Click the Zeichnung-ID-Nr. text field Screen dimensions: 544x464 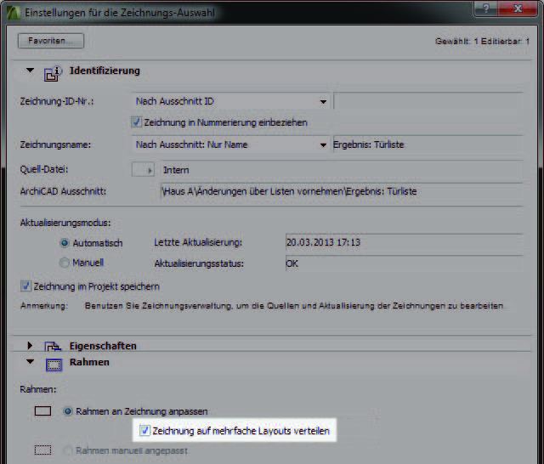(428, 101)
